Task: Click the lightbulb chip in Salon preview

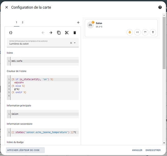Action: 153,32
